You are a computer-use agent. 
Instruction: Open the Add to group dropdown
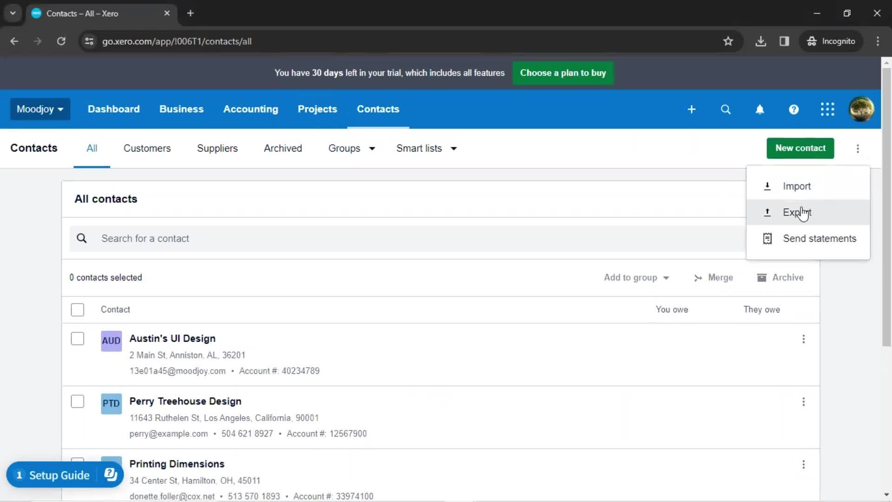tap(636, 277)
